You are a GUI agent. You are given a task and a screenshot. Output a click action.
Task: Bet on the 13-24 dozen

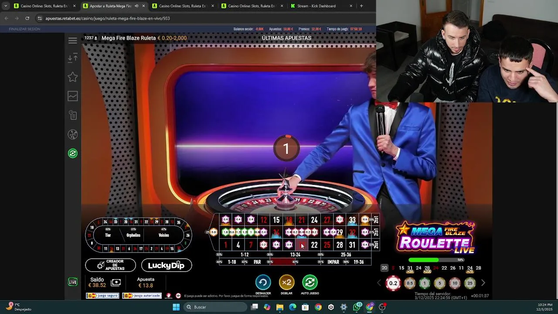coord(295,255)
